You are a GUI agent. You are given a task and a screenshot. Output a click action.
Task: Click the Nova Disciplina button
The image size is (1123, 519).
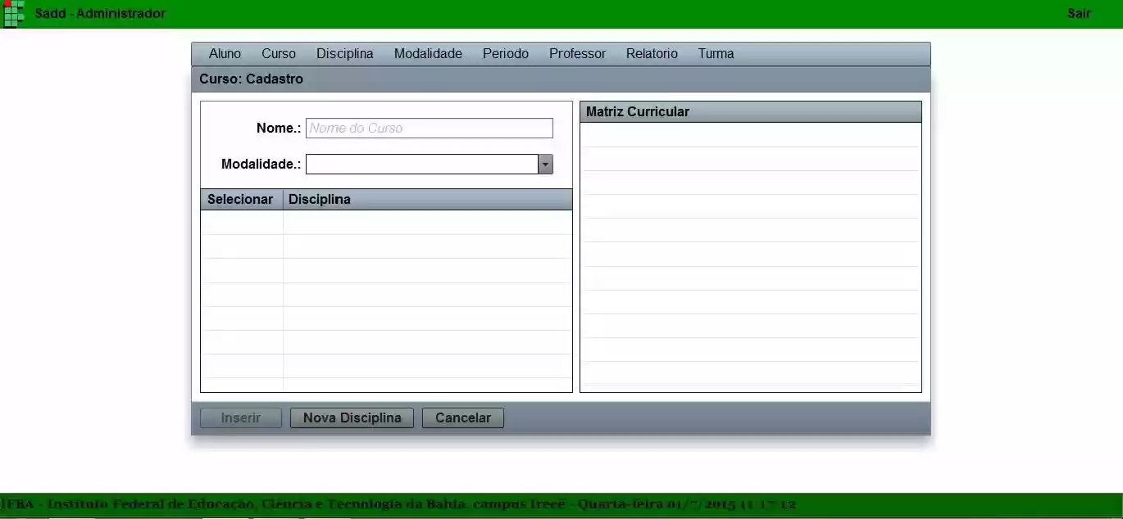(x=352, y=417)
